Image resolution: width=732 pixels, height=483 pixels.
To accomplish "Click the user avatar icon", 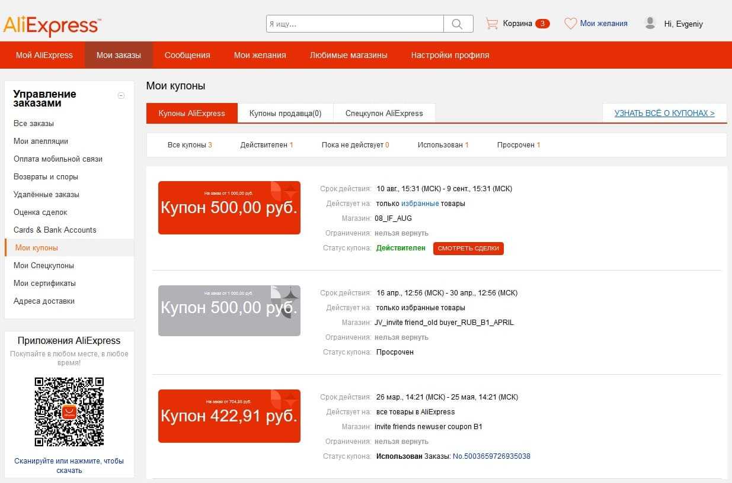I will click(x=650, y=24).
